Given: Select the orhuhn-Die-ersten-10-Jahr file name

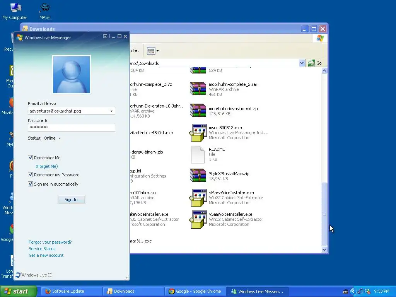Looking at the screenshot, I should pyautogui.click(x=157, y=106).
